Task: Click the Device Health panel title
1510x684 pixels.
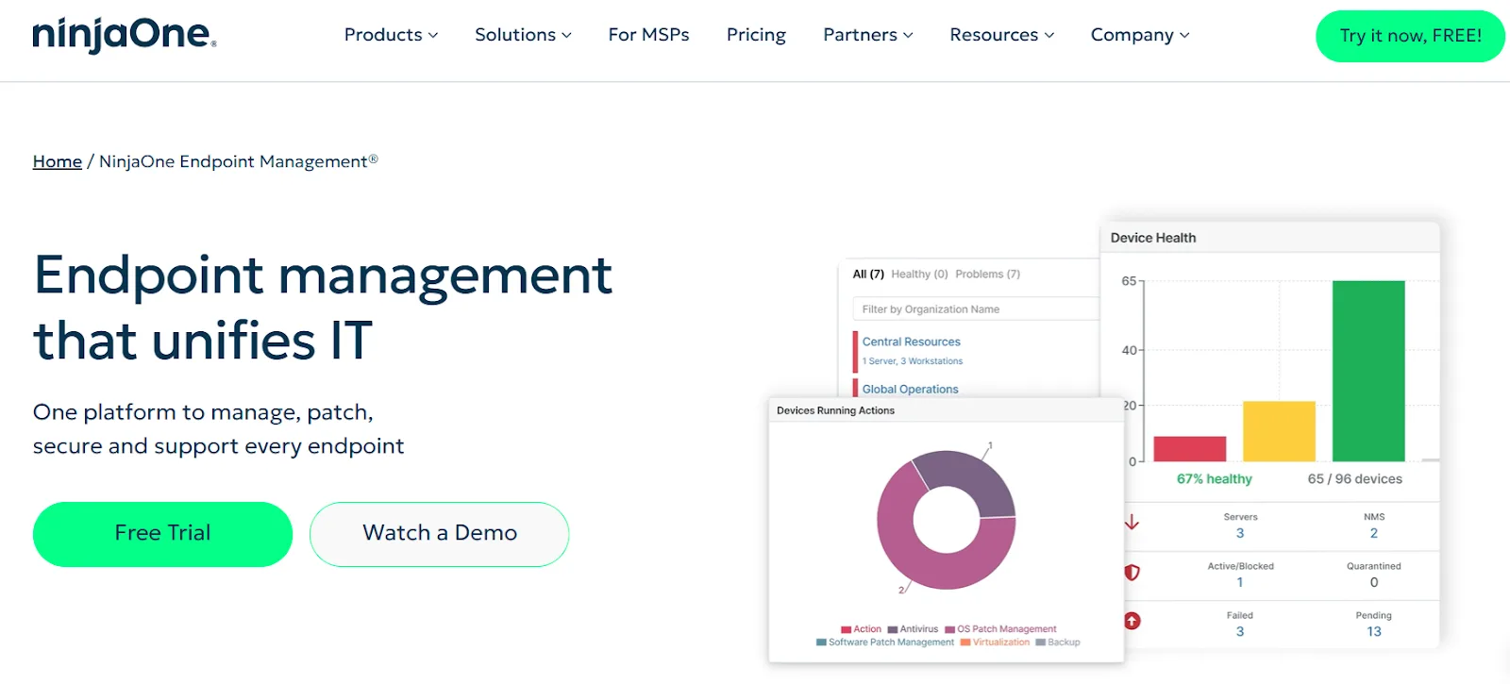Action: pyautogui.click(x=1153, y=238)
